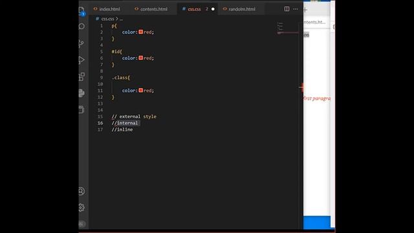Open the notebook icon in activity bar

[82, 109]
